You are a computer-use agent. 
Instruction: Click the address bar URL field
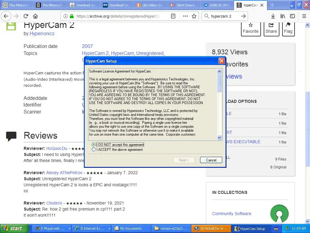(119, 16)
